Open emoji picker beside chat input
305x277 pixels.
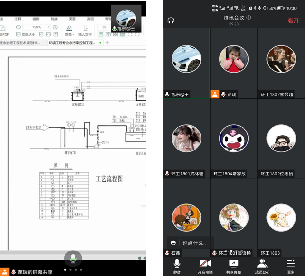coord(173,243)
